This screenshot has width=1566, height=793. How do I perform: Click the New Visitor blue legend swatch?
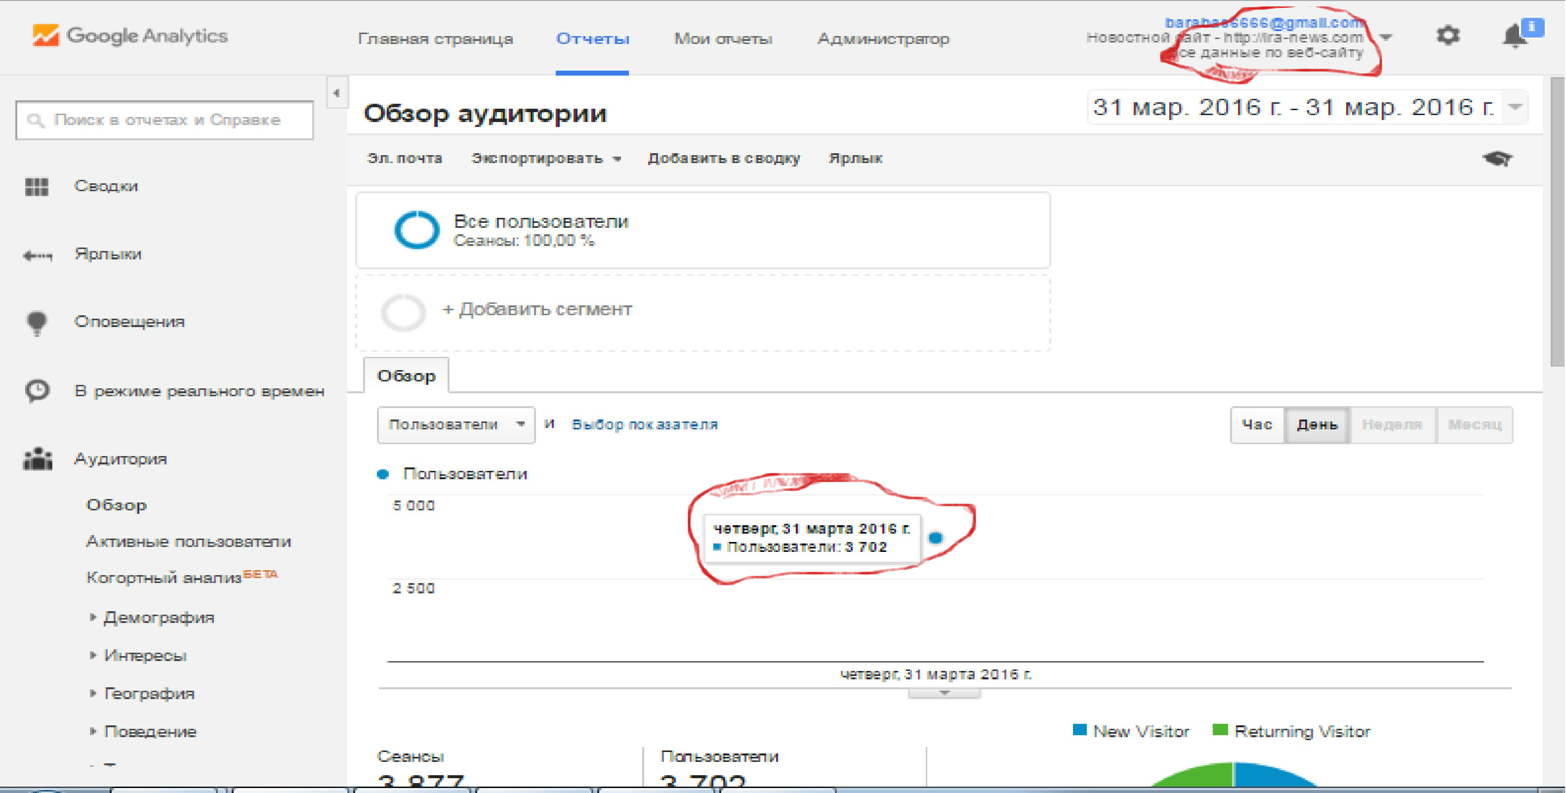[1080, 730]
